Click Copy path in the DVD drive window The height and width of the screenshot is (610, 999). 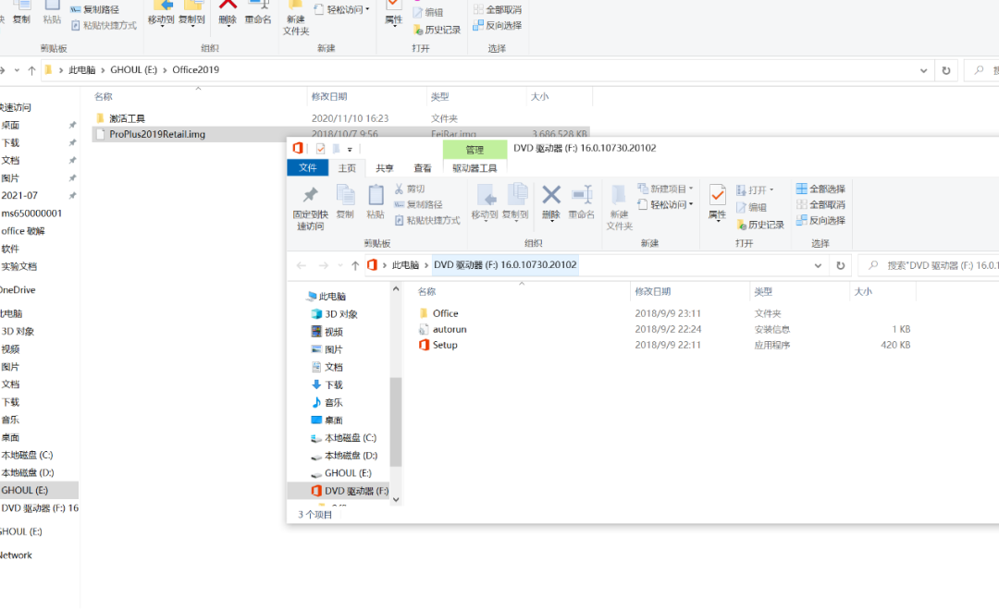[x=419, y=204]
